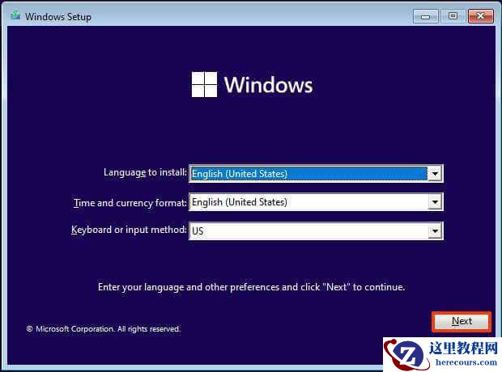Maximize the Windows Setup window
Screen dimensions: 502x372
(453, 16)
